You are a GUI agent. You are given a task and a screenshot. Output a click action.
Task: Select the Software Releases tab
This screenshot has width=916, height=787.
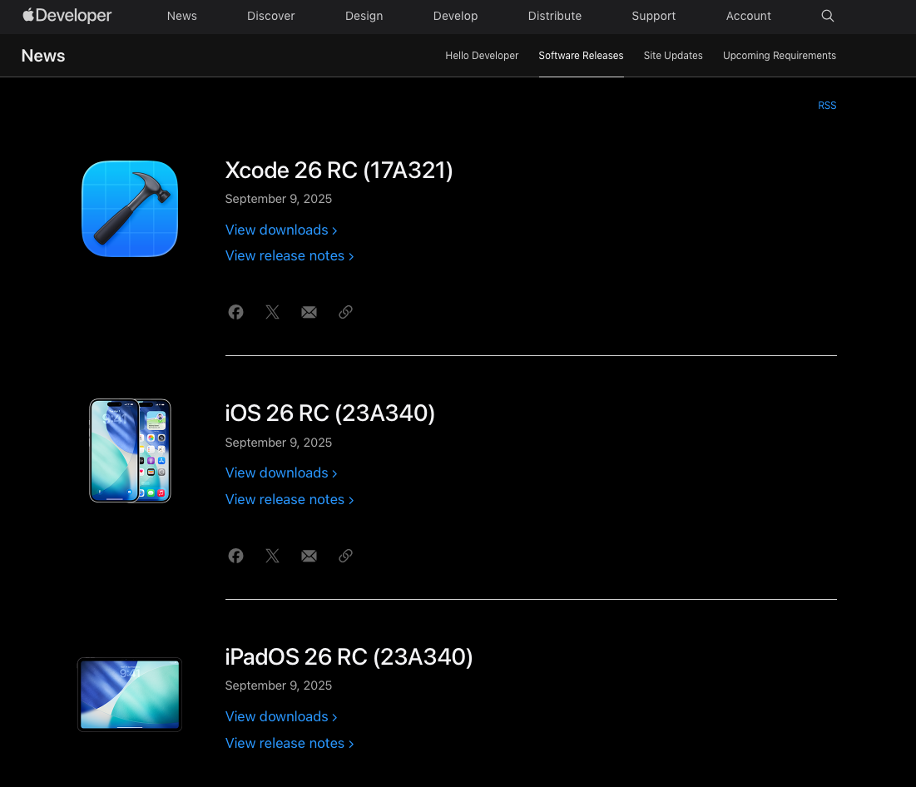[x=582, y=56]
